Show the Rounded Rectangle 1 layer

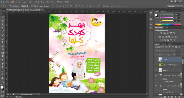coord(156,65)
